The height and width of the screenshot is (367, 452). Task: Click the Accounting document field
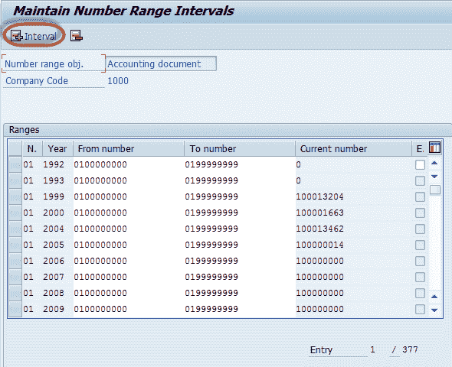pyautogui.click(x=161, y=63)
